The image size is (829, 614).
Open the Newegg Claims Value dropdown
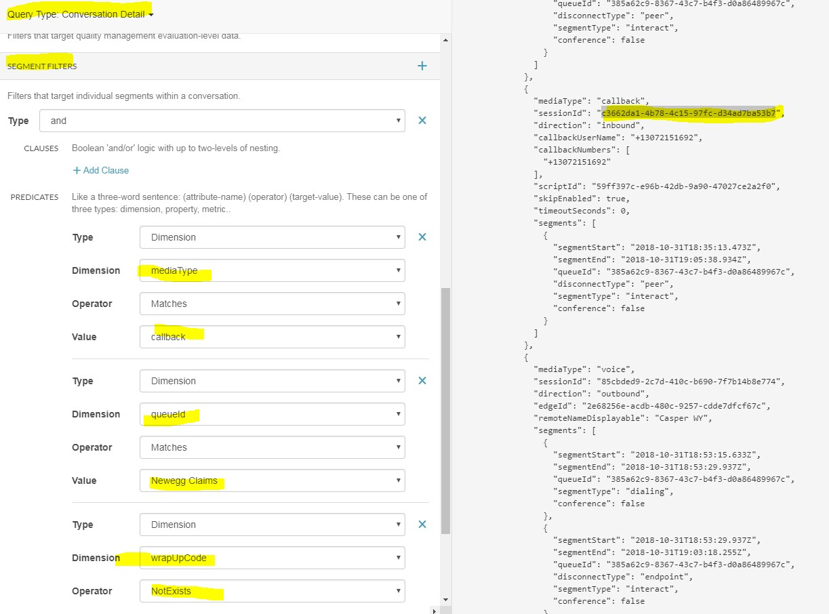[272, 480]
